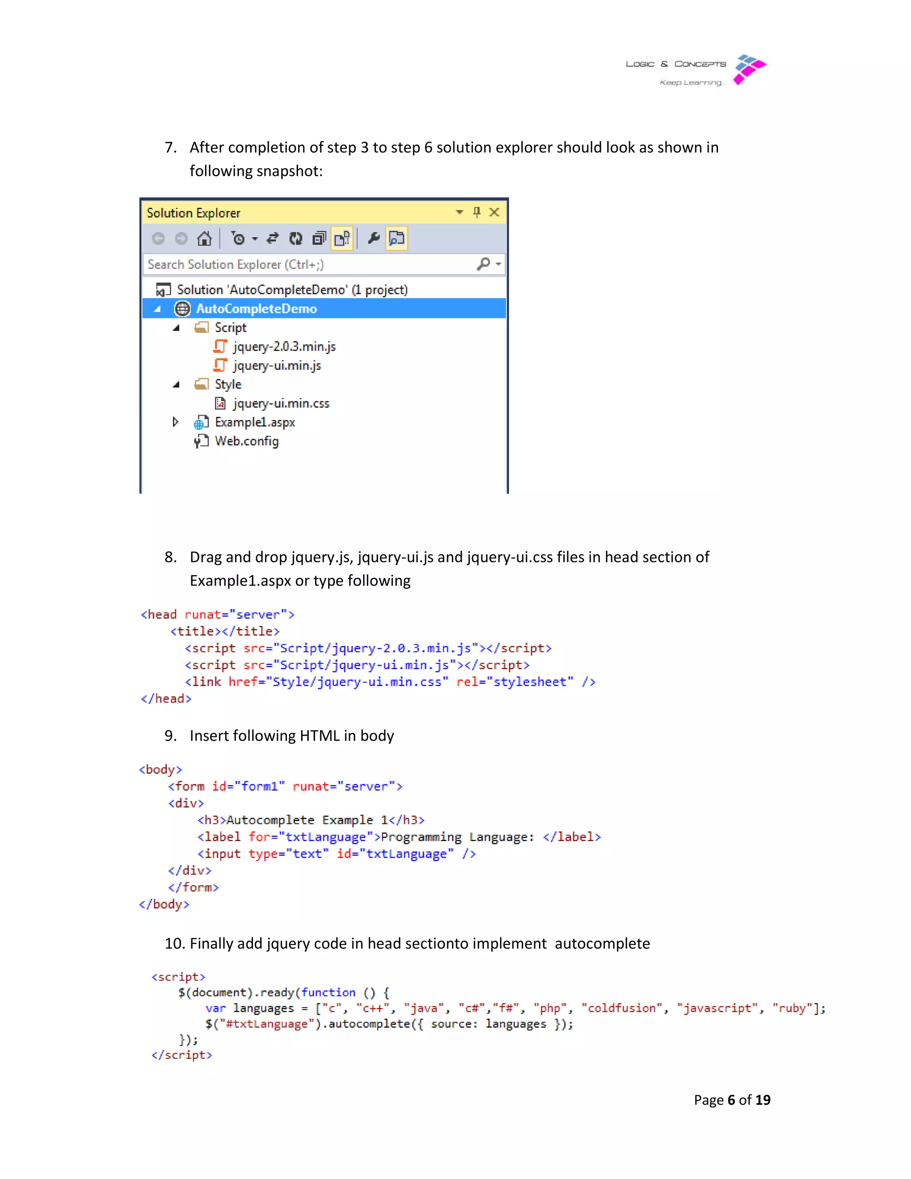Collapse the Style folder node

[x=176, y=384]
